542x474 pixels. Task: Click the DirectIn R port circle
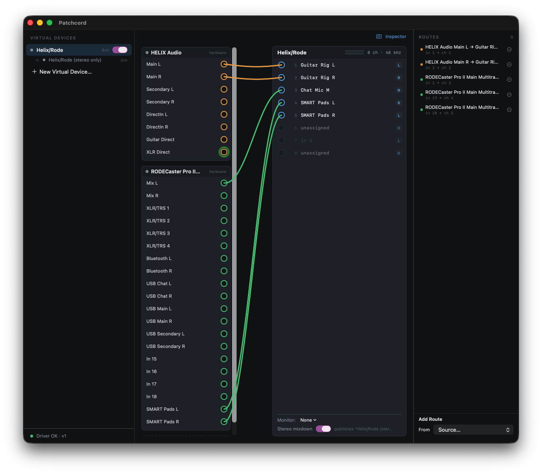(224, 127)
